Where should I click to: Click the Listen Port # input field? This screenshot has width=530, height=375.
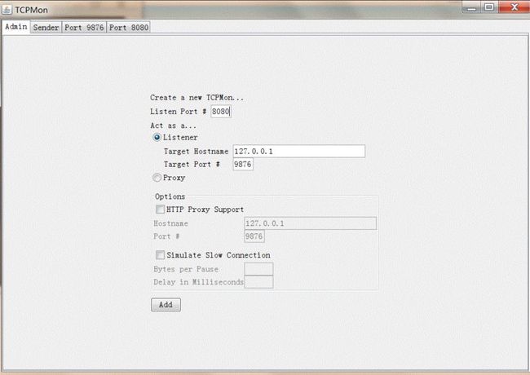pos(221,112)
